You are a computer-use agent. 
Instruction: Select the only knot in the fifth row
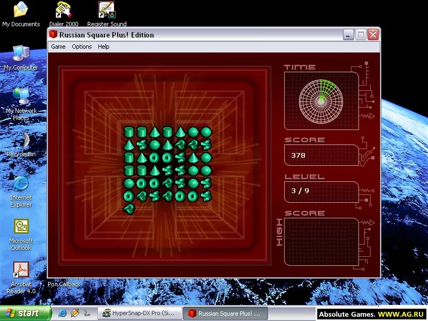point(167,183)
